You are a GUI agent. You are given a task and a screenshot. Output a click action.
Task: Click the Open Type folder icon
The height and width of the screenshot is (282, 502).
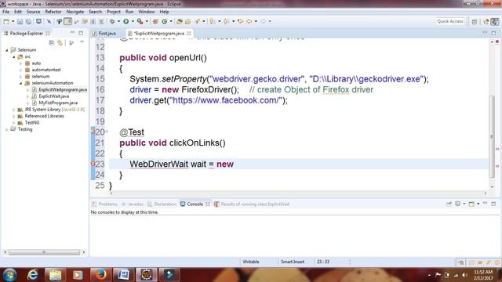click(x=180, y=21)
